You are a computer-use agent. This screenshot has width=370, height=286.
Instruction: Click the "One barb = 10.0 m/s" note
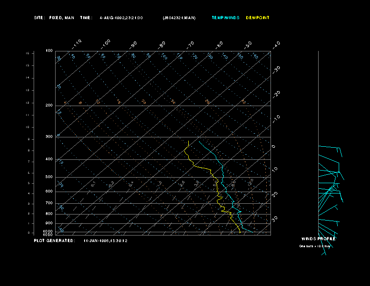314,246
